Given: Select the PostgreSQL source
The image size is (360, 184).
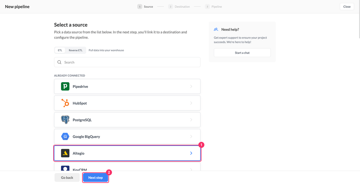Looking at the screenshot, I should (127, 120).
